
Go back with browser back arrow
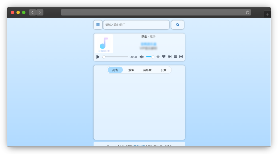click(x=33, y=12)
